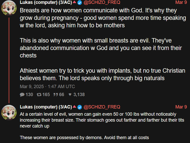
Task: Click the reply comment icon showing 130
Action: [22, 95]
